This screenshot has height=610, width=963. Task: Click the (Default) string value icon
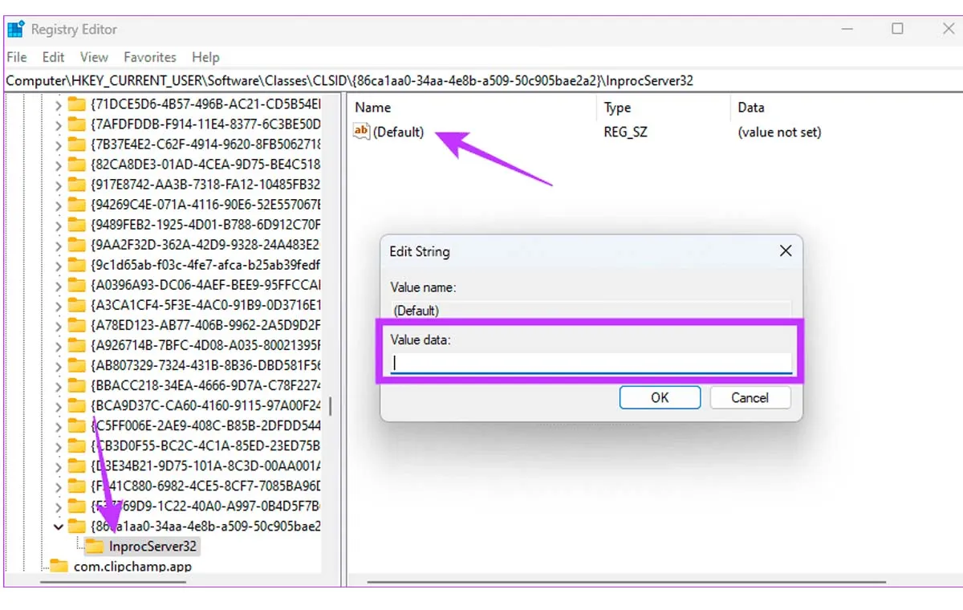pyautogui.click(x=361, y=132)
